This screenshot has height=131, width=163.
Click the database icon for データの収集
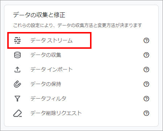click(x=17, y=55)
